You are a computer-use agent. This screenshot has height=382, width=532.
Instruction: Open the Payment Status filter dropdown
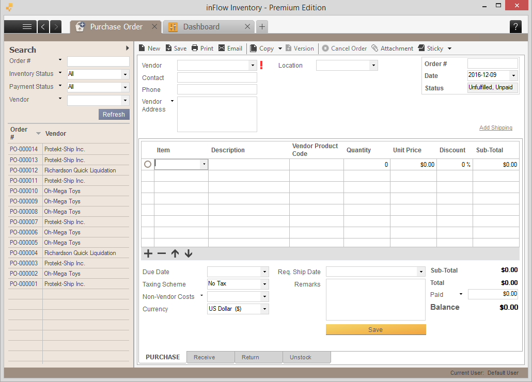125,87
